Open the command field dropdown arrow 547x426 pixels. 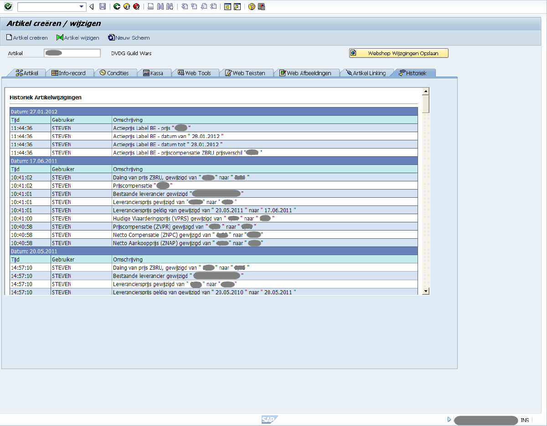click(82, 6)
